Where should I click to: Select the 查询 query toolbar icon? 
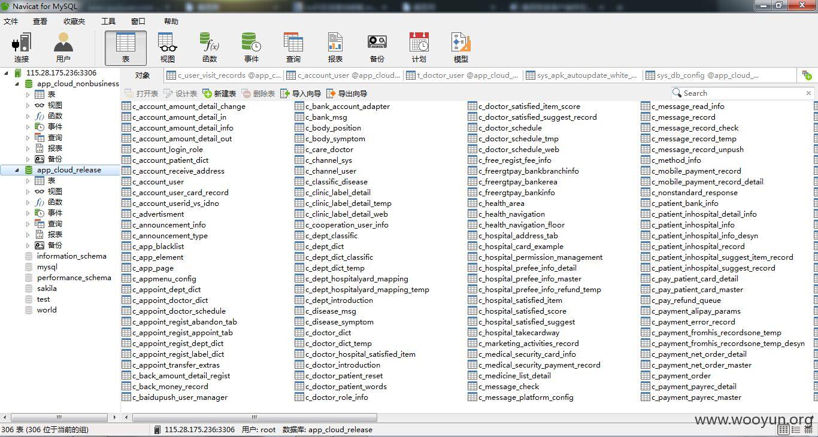tap(293, 48)
